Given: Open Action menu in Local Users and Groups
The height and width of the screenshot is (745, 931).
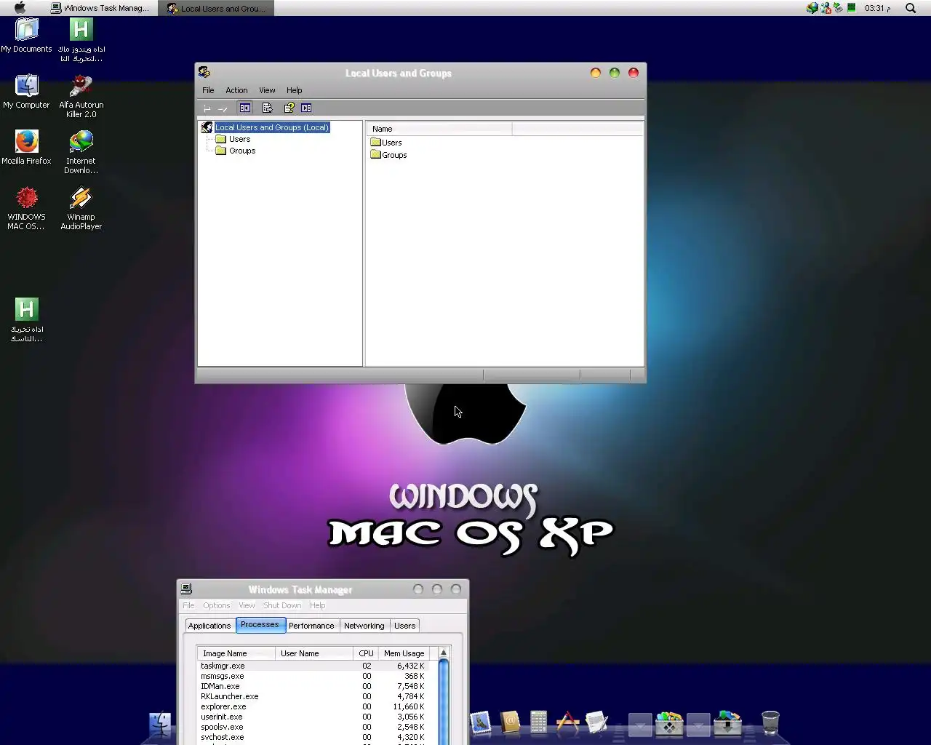Looking at the screenshot, I should coord(236,90).
